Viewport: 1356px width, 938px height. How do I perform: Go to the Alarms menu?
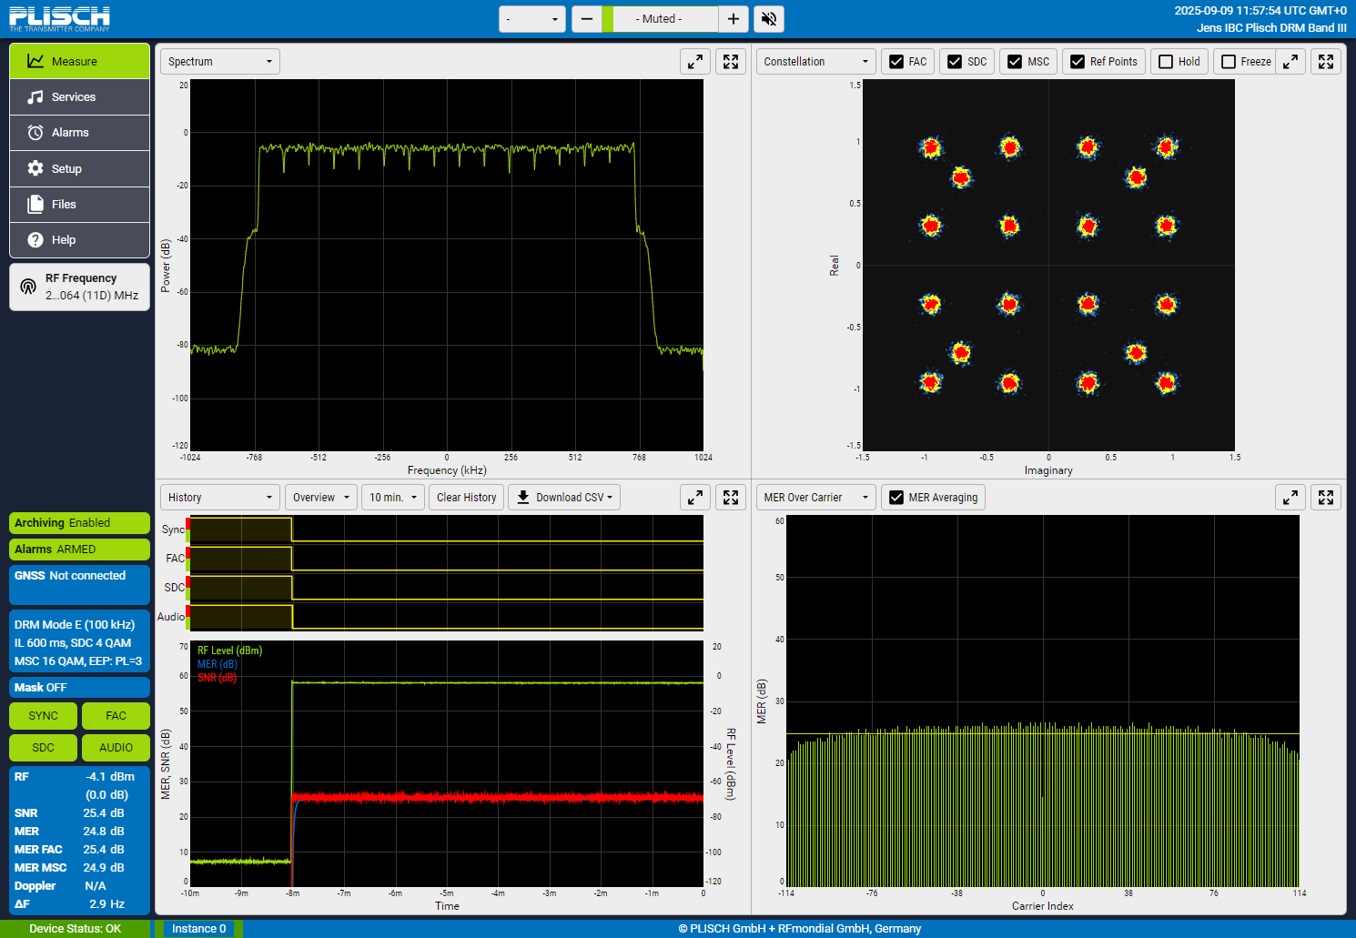tap(79, 133)
